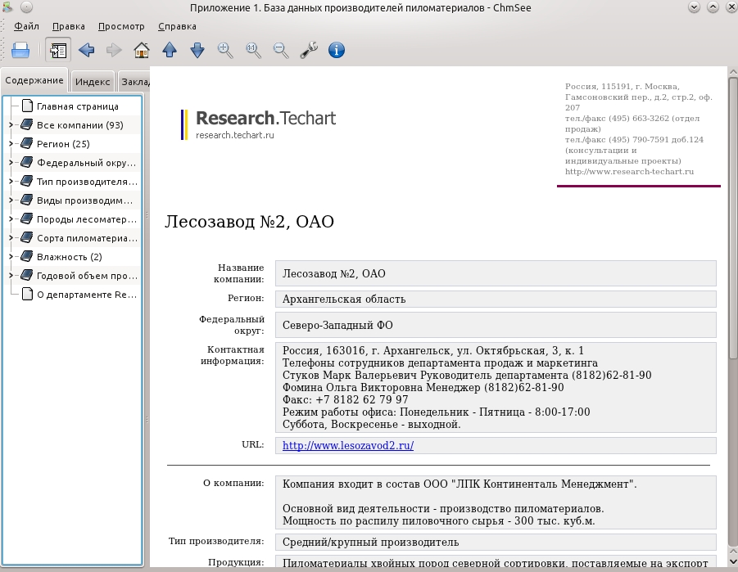Open preferences with the wrench icon
Viewport: 738px width, 572px height.
point(309,50)
